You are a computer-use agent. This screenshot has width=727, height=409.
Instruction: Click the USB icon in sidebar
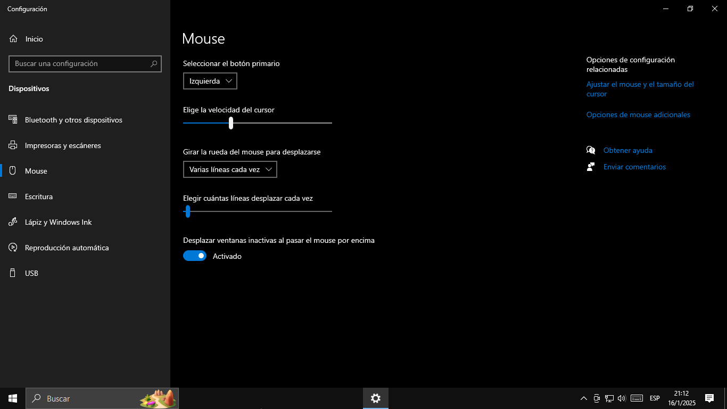pos(13,273)
